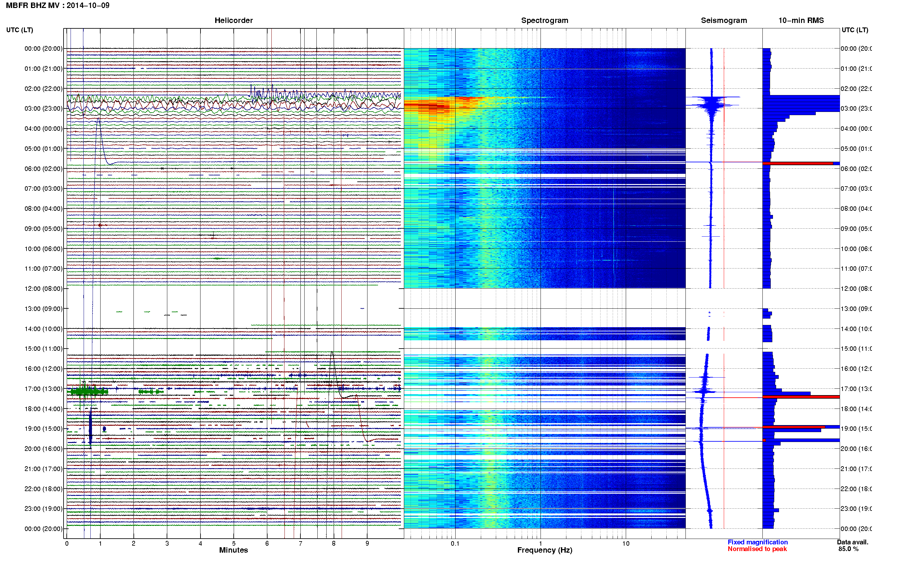Click the left 06:00 (02:00) time label

pyautogui.click(x=43, y=169)
